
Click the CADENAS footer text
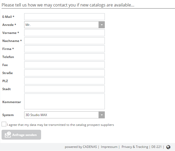click(90, 147)
